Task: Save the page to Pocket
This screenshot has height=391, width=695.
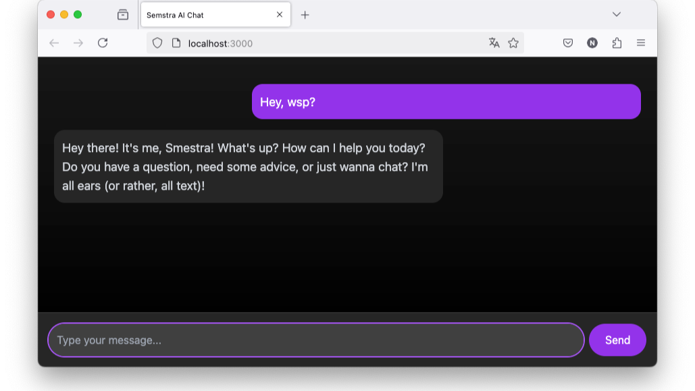Action: [568, 43]
